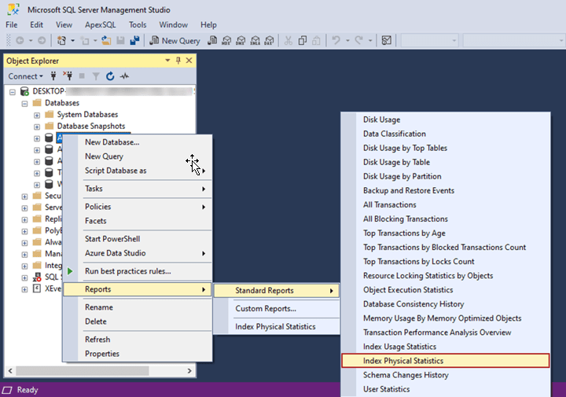Click the Activity Monitor pulse icon

click(x=124, y=76)
